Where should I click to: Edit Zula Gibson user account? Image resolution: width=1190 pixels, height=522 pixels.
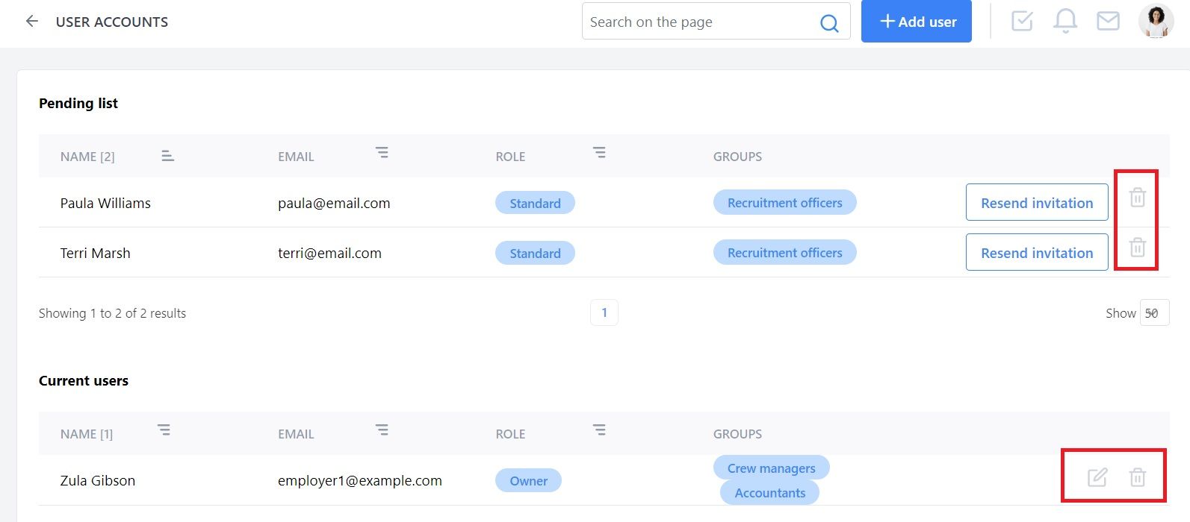[x=1097, y=477]
